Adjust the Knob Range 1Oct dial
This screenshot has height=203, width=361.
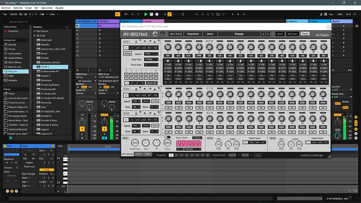(x=135, y=143)
